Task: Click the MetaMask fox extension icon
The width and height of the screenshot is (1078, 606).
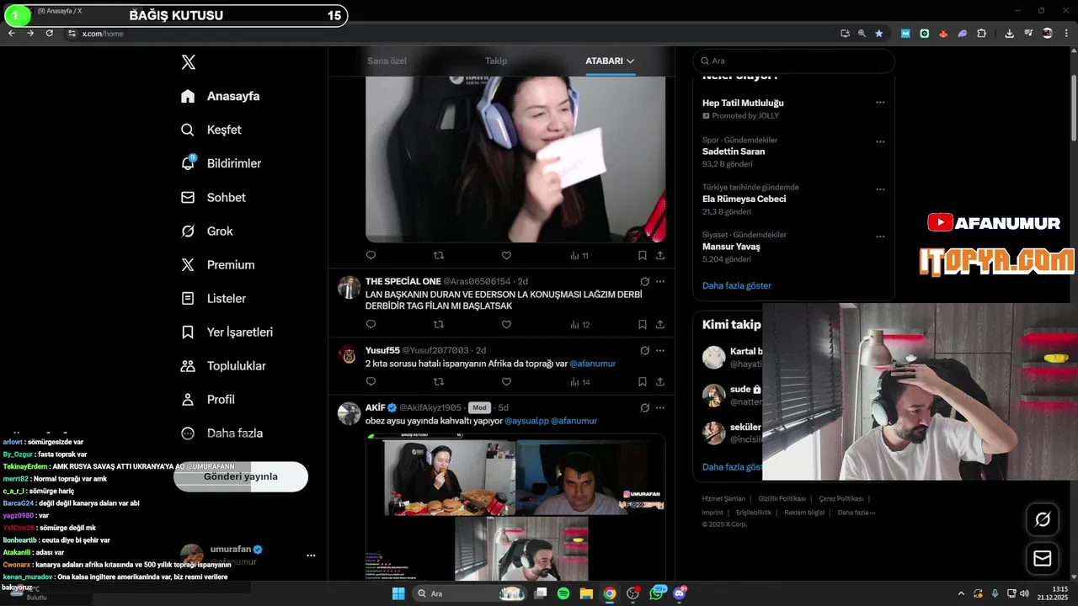Action: (x=943, y=33)
